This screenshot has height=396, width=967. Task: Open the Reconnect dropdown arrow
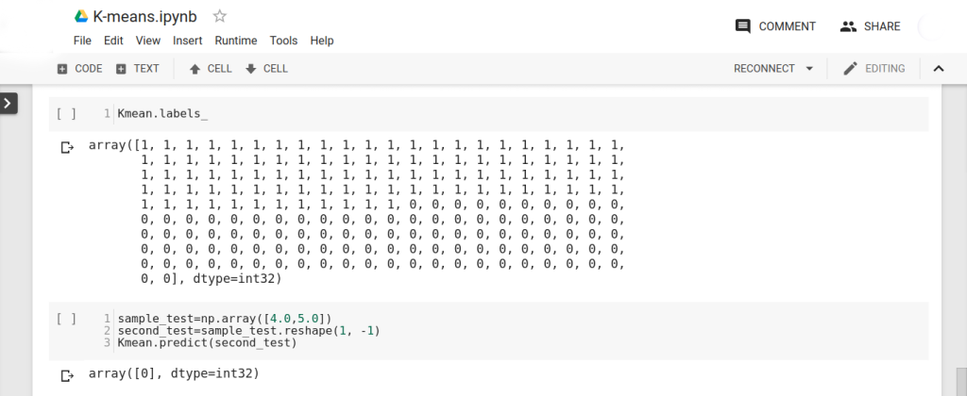click(x=809, y=69)
